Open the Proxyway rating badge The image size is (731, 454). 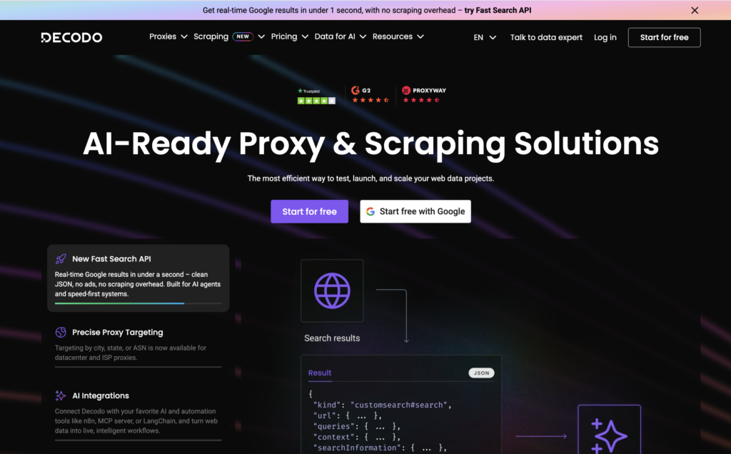(424, 95)
